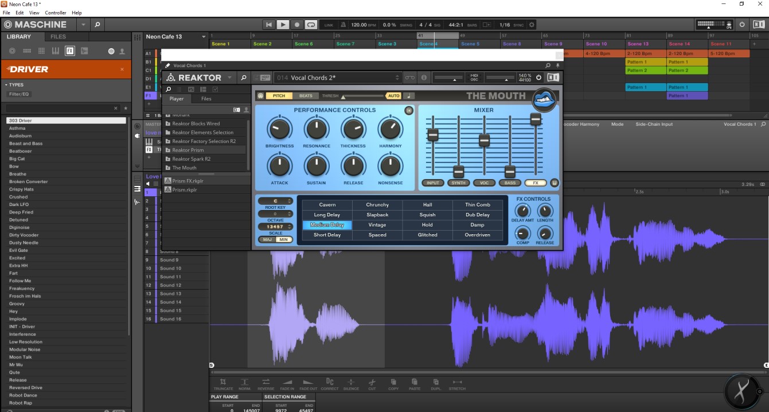The width and height of the screenshot is (769, 412).
Task: Click the VOC mixer fader
Action: [484, 139]
